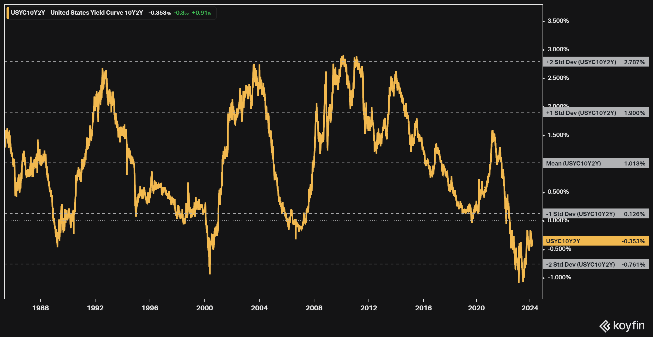Click the -1.000% tick on the y-axis
Screen dimensions: 653x337
click(x=559, y=277)
